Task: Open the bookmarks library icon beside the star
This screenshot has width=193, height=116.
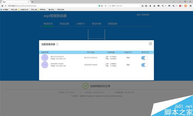Action: click(146, 6)
